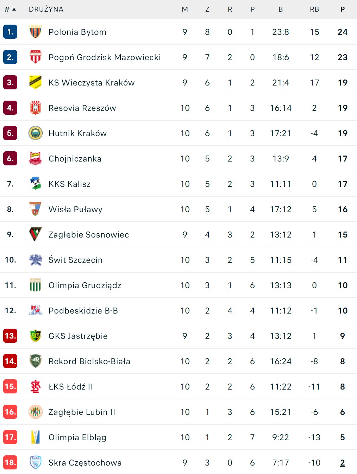This screenshot has height=474, width=357.
Task: Sort by the DRUŻYNA column header
Action: point(46,9)
